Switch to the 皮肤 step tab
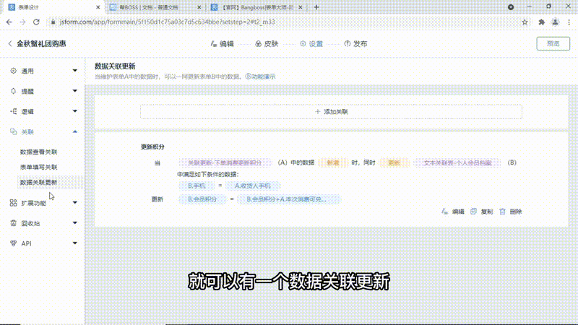The width and height of the screenshot is (578, 325). pos(266,44)
